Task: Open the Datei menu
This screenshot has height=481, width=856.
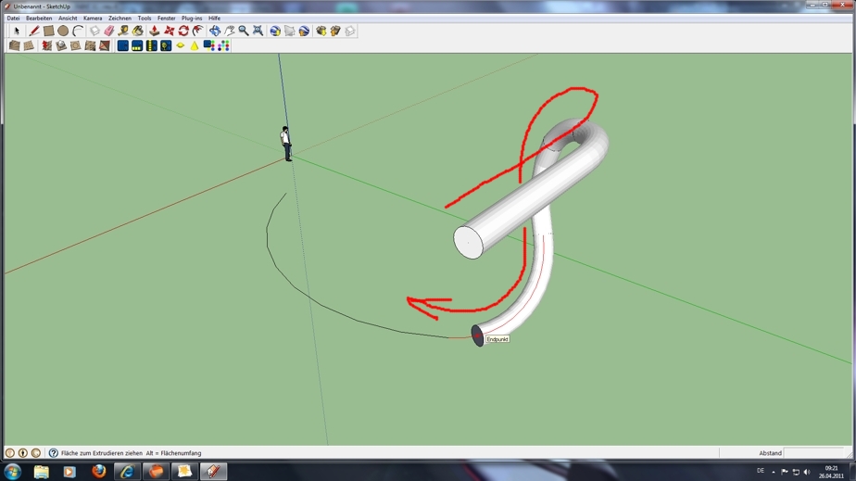Action: 13,18
